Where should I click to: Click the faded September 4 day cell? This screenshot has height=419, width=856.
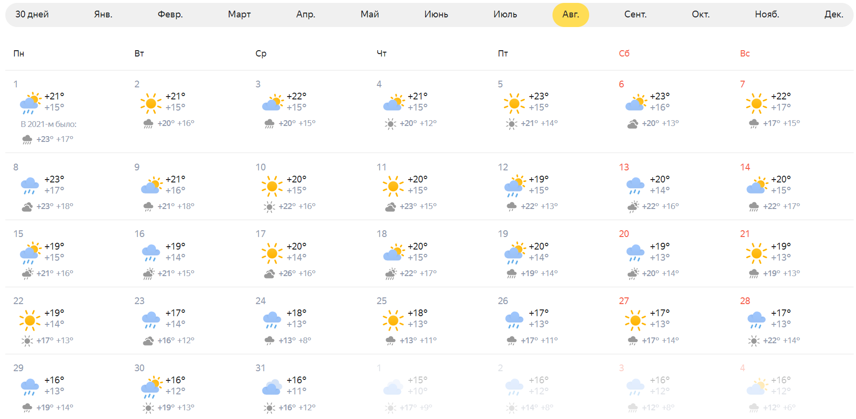pos(792,387)
